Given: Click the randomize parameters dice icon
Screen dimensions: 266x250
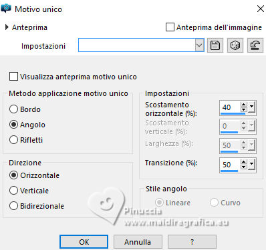Looking at the screenshot, I should click(x=235, y=45).
